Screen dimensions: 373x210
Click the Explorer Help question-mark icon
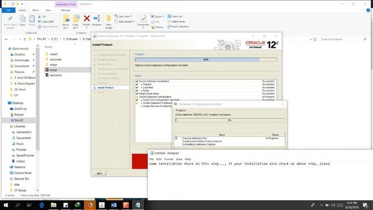coord(368,10)
